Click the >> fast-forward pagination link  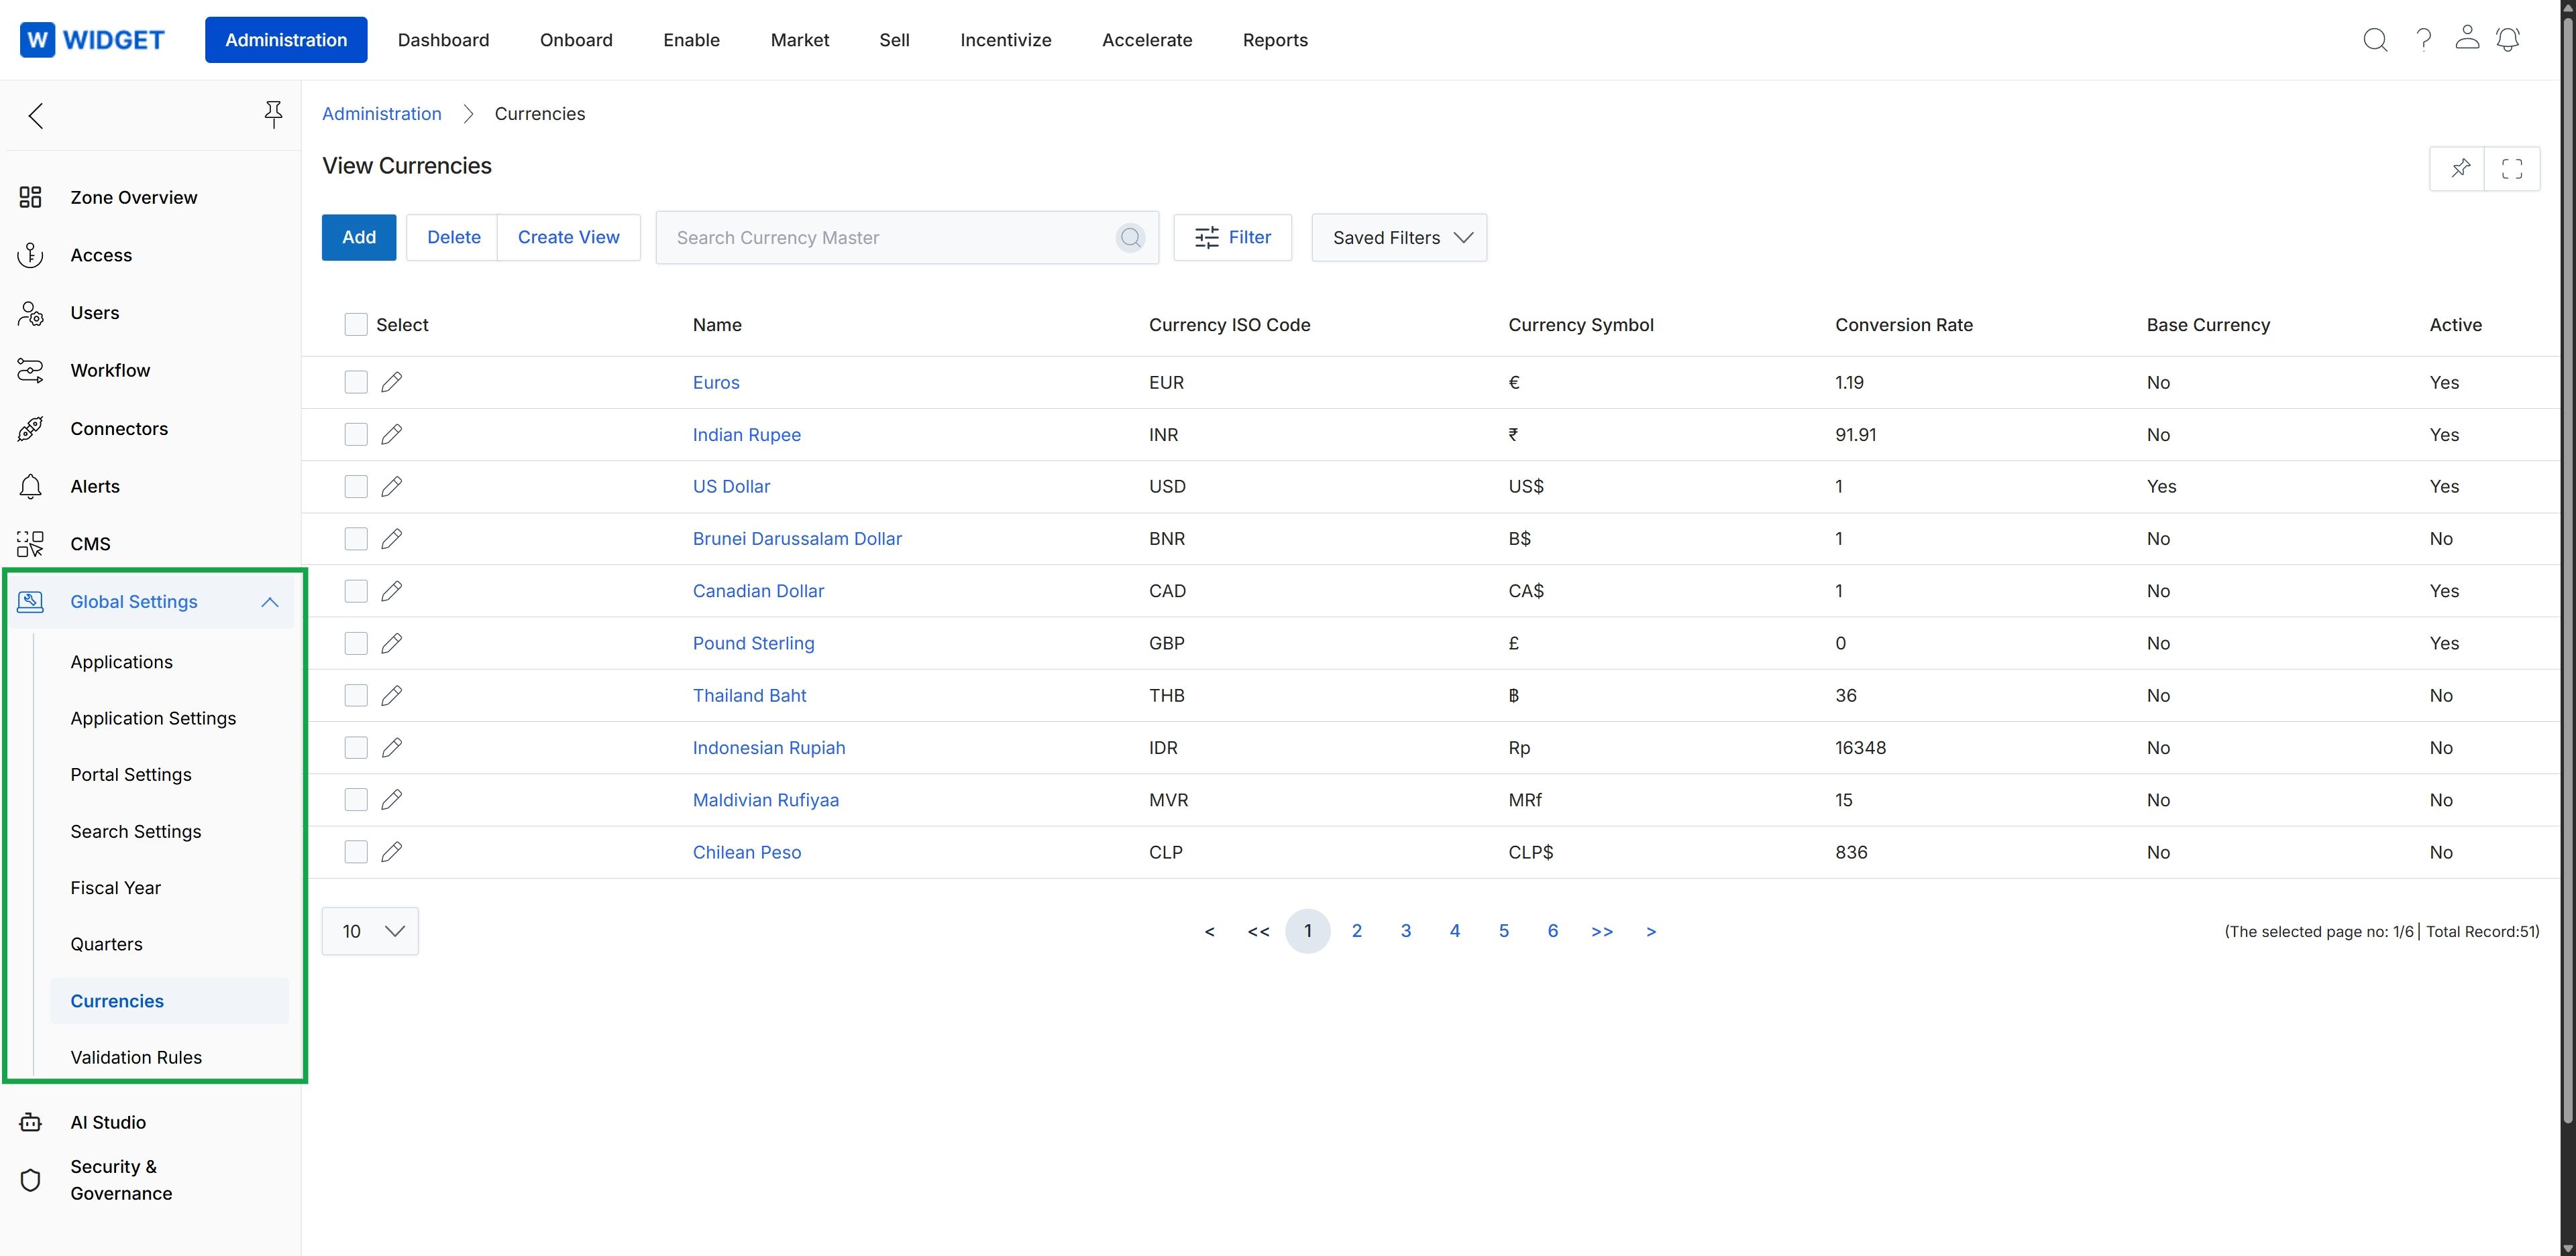1602,931
